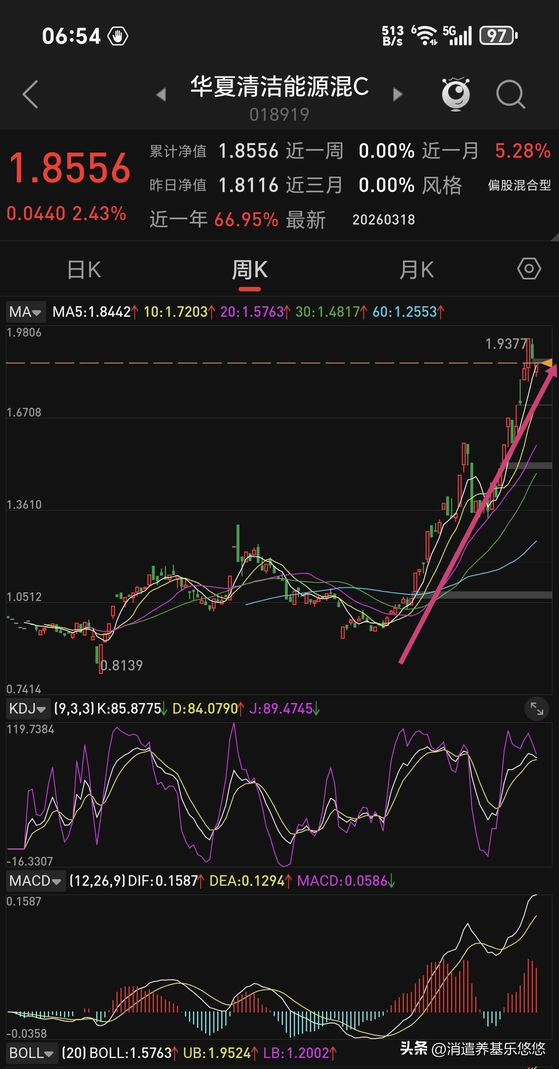Go to previous fund with left triangle
The height and width of the screenshot is (1069, 559).
[x=161, y=94]
